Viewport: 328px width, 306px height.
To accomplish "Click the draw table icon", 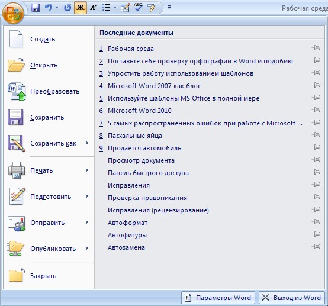I will coord(125,8).
